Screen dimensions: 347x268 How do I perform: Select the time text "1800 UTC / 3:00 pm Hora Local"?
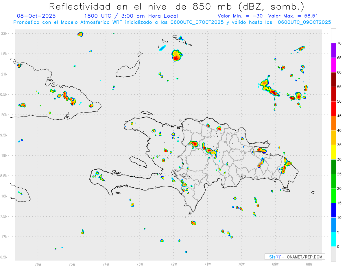point(131,16)
